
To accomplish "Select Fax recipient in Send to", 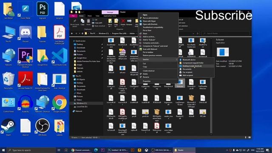I will point(196,72).
